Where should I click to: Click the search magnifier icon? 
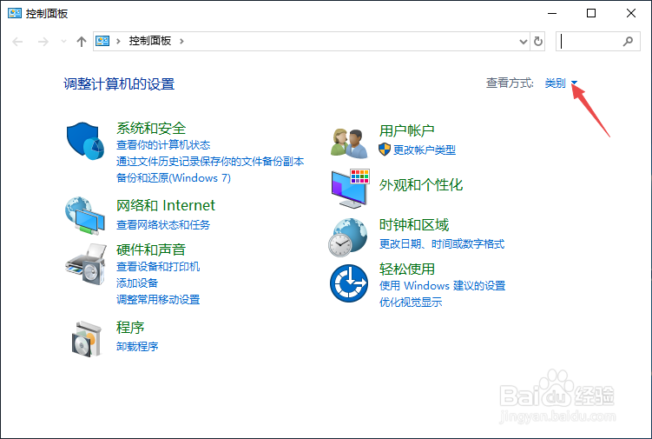628,41
